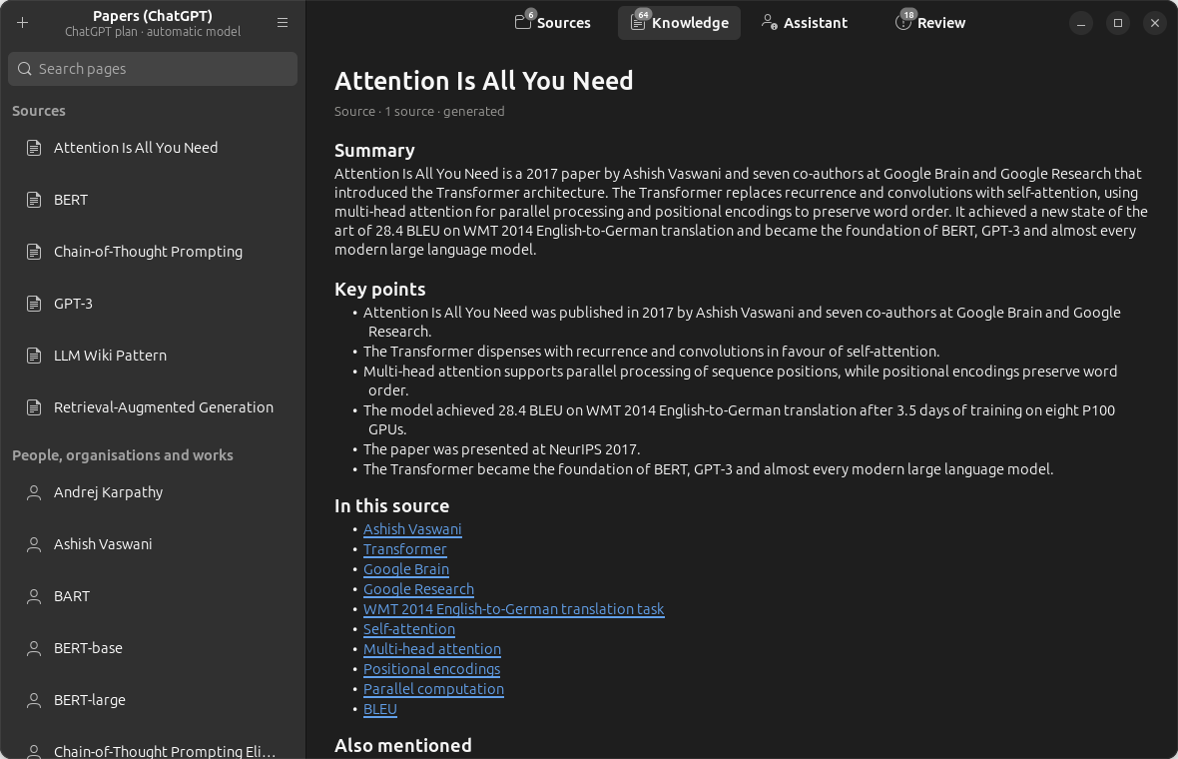
Task: Click the Also mentioned heading
Action: [x=403, y=745]
